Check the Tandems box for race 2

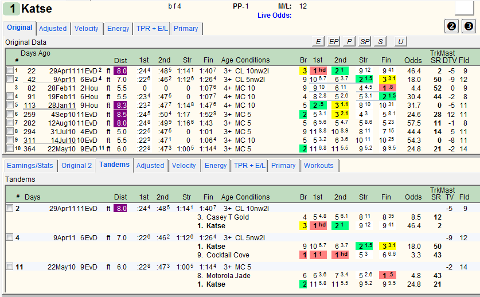coord(10,208)
